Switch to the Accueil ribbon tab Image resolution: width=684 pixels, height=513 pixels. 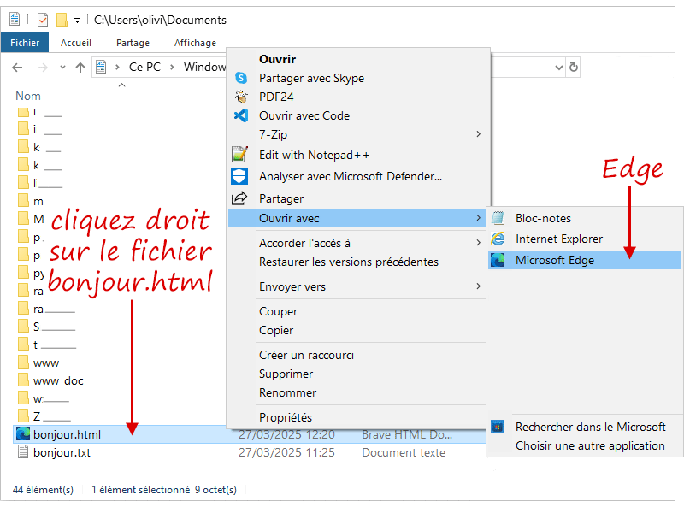pyautogui.click(x=76, y=43)
